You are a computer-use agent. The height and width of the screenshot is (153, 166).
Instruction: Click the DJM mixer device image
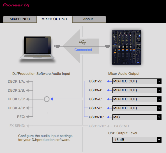pos(127,47)
